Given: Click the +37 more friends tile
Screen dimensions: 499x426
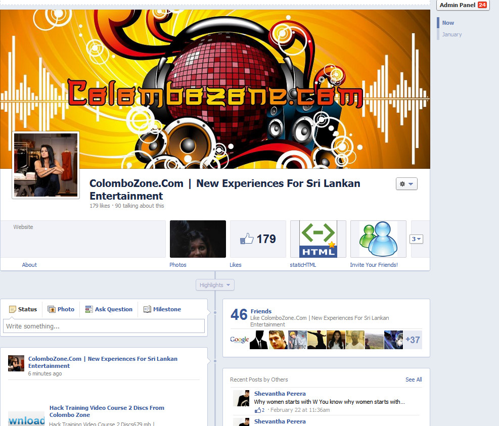Looking at the screenshot, I should pos(413,340).
